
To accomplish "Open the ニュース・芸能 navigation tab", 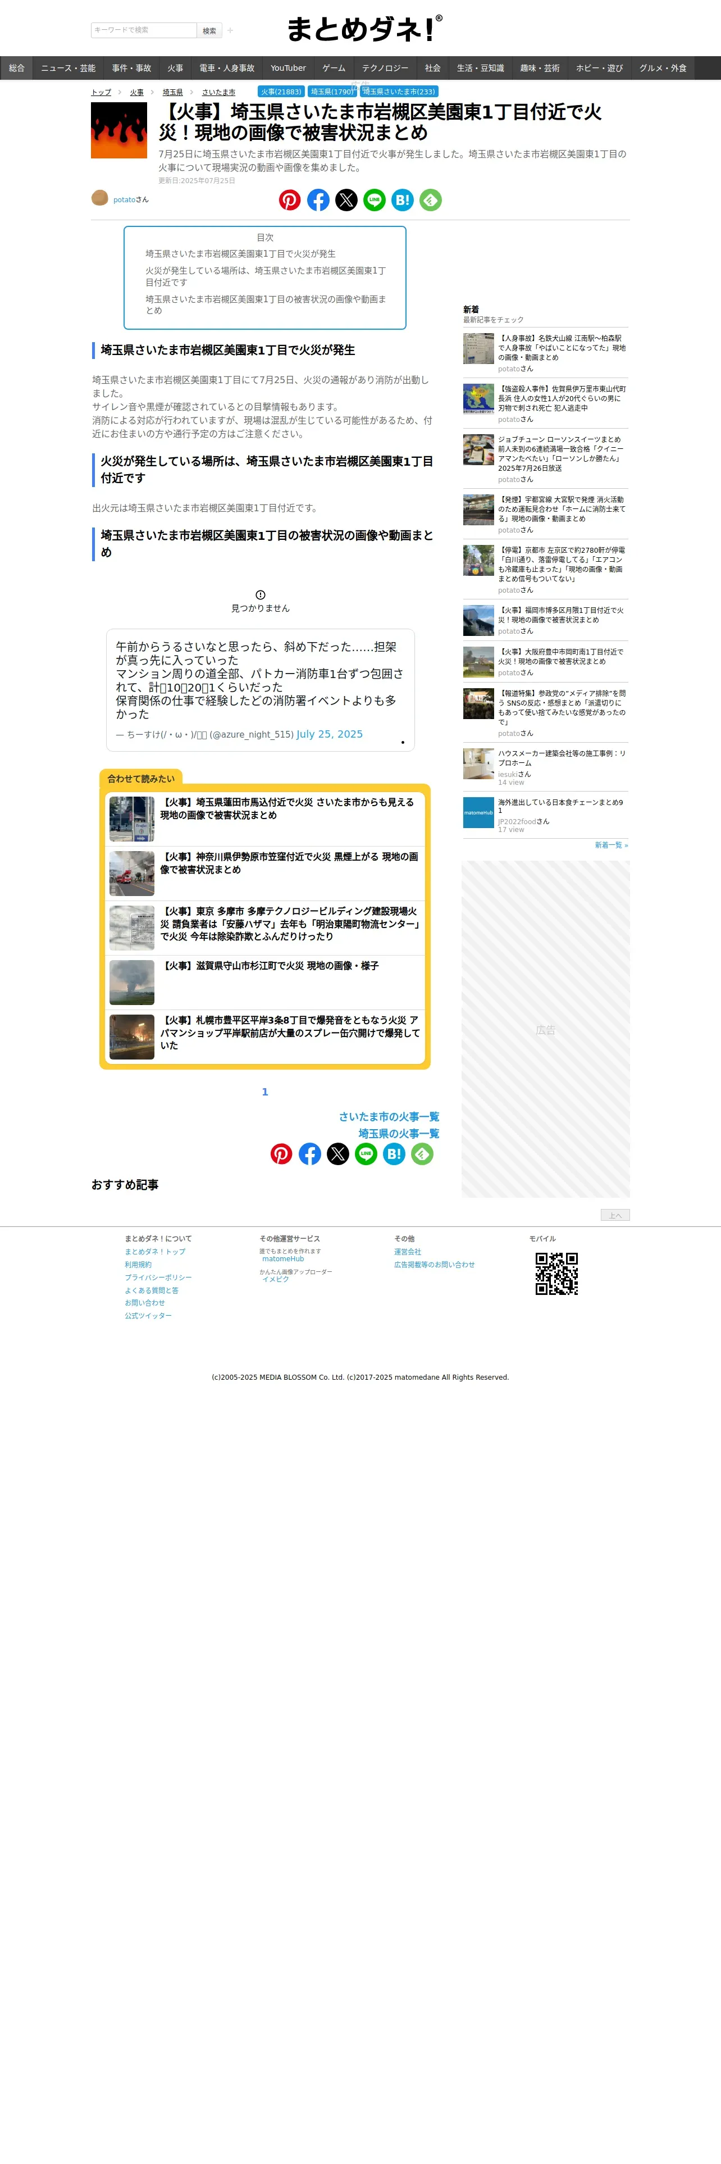I will coord(68,68).
